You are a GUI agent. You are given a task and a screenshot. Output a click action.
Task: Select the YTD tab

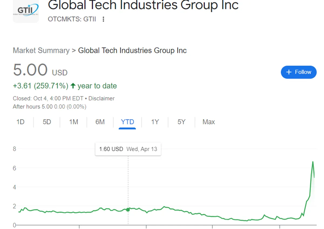[x=127, y=122]
